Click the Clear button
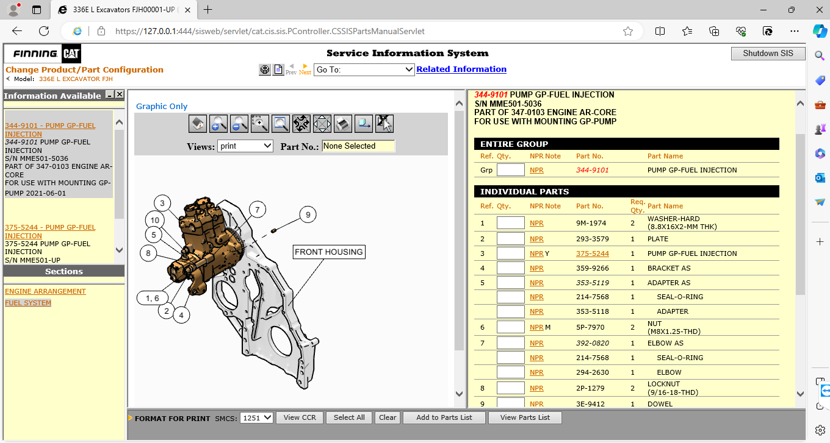The height and width of the screenshot is (443, 830). tap(388, 417)
